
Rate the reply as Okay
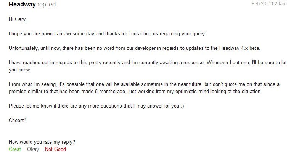(33, 149)
